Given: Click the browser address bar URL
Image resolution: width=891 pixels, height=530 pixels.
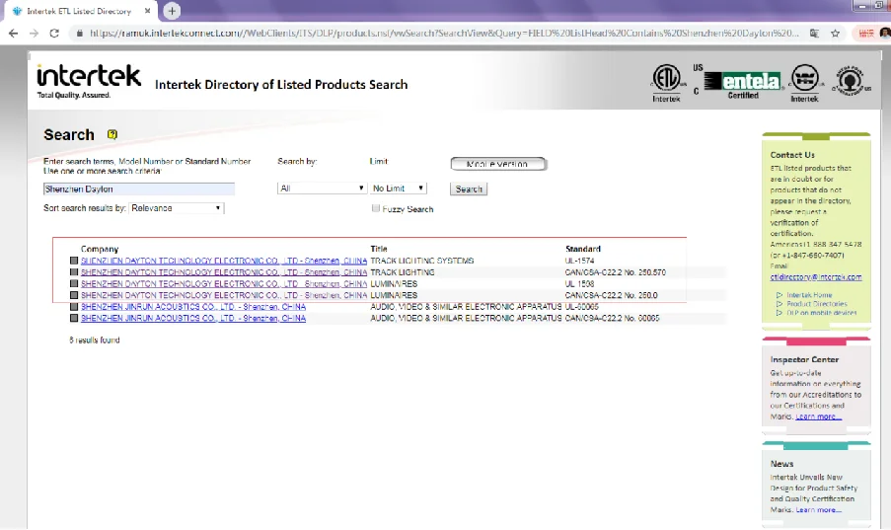Looking at the screenshot, I should tap(443, 34).
